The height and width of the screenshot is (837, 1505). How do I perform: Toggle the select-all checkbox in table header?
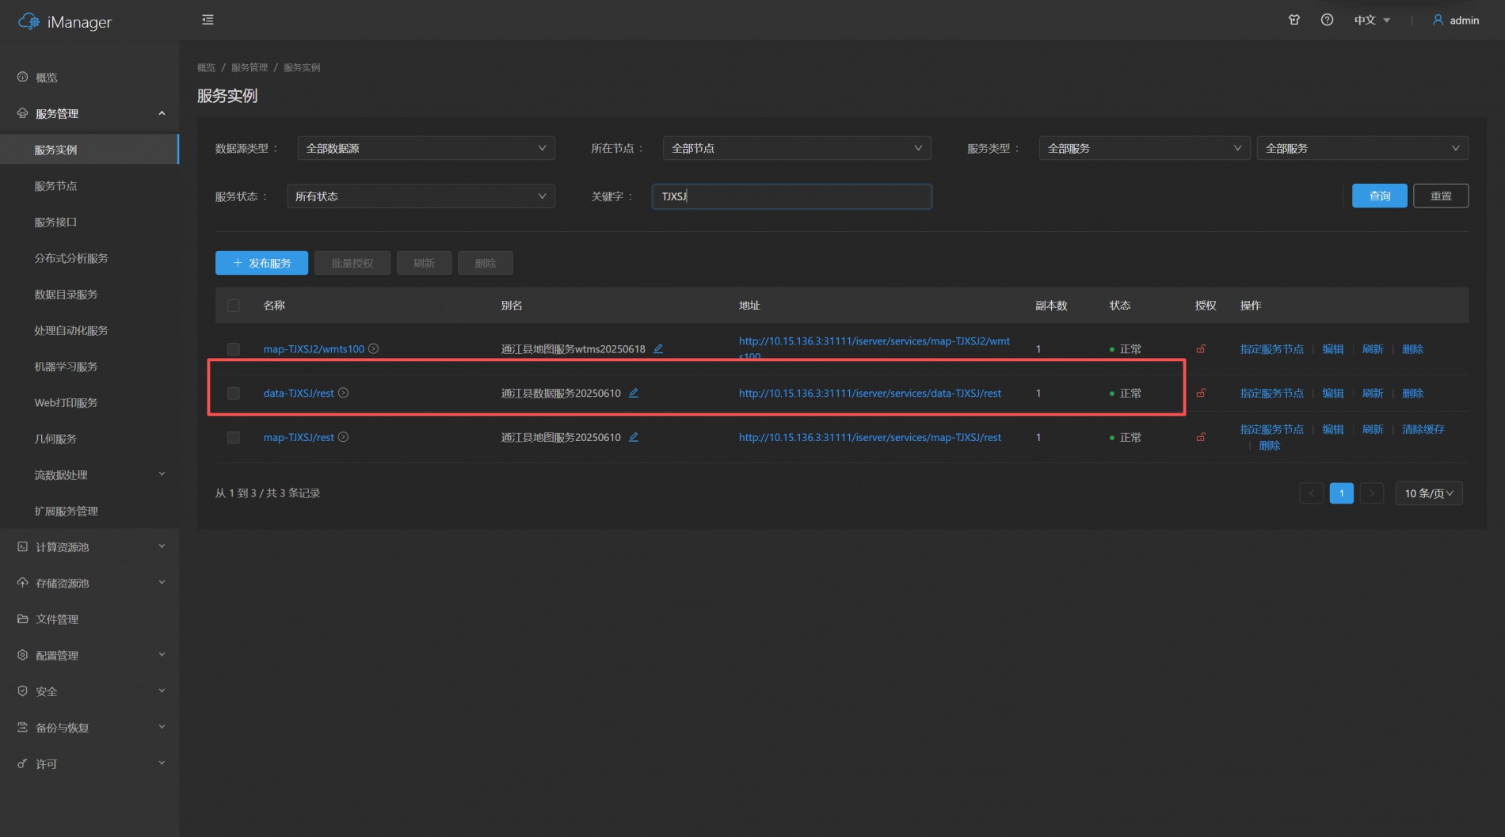(x=234, y=306)
